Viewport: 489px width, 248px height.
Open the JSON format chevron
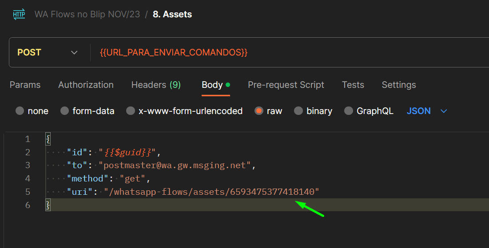(443, 111)
